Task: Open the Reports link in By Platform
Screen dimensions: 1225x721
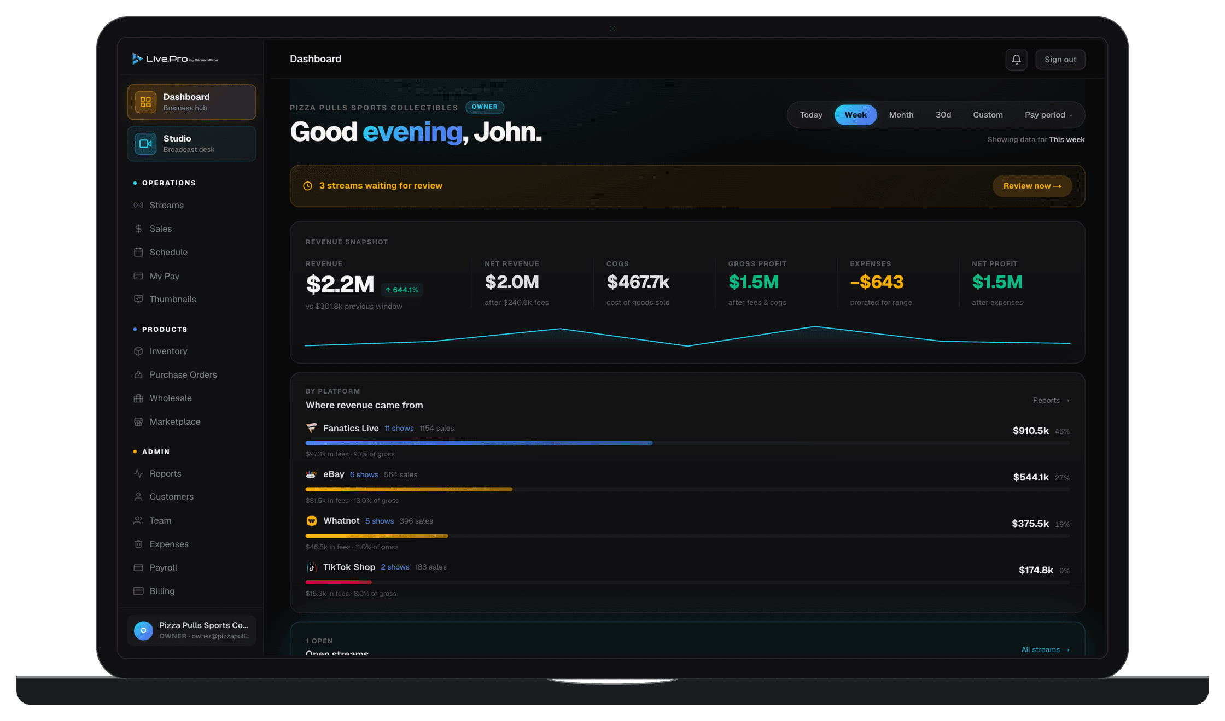Action: click(x=1051, y=400)
